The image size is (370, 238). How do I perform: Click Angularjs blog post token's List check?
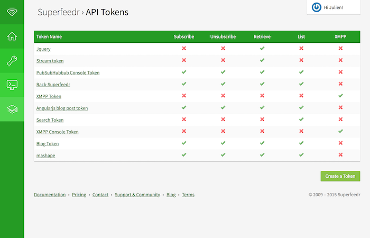point(301,107)
